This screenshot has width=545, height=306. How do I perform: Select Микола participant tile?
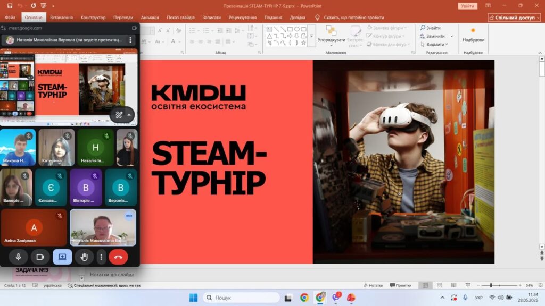click(x=18, y=148)
